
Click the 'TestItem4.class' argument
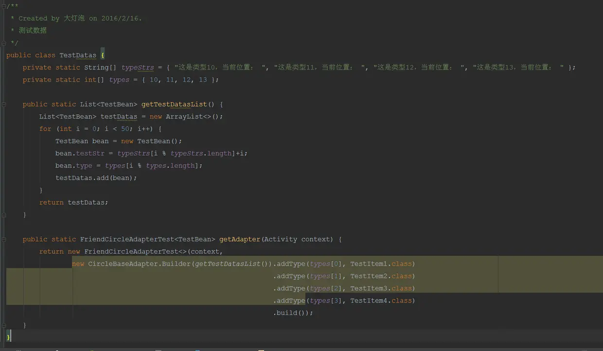(381, 301)
